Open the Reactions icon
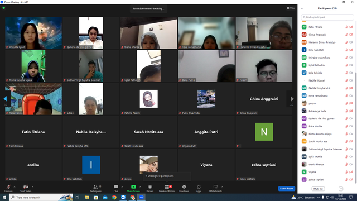Image resolution: width=357 pixels, height=201 pixels. coord(184,187)
